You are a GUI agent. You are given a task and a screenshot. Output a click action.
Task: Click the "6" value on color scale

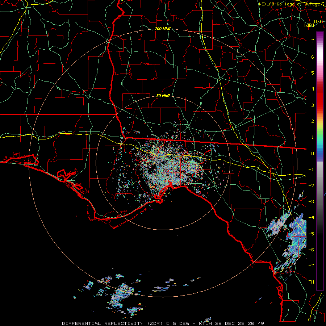click(x=313, y=57)
